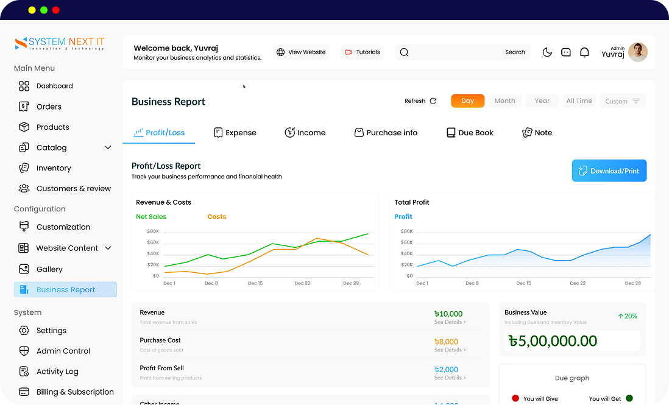
Task: Click the Download/Print button
Action: 609,171
